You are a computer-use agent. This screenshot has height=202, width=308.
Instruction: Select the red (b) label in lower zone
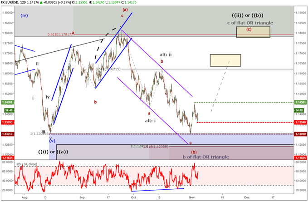click(194, 152)
